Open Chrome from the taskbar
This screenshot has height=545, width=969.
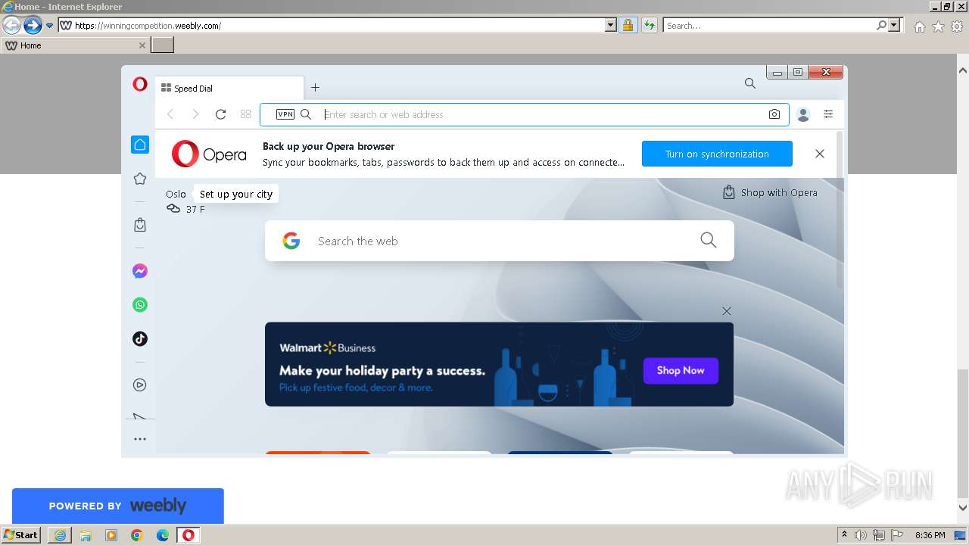(137, 535)
